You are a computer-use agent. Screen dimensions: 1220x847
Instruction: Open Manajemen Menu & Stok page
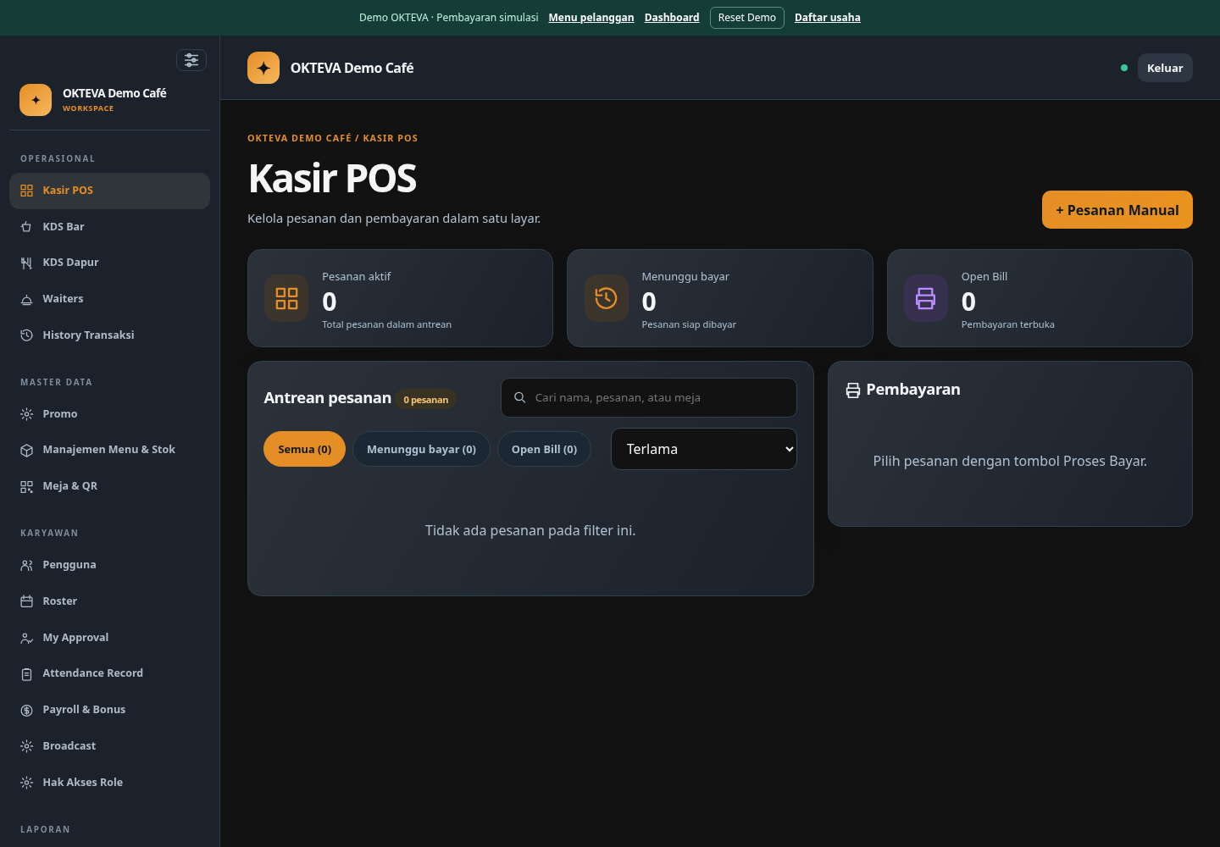(109, 450)
